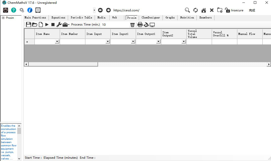Open the Item Input dropdown arrow
This screenshot has width=271, height=161.
[108, 42]
